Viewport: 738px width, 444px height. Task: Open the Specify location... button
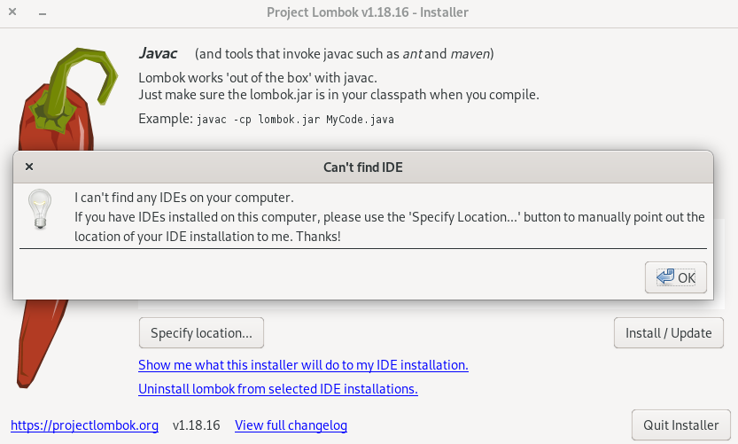(x=201, y=333)
